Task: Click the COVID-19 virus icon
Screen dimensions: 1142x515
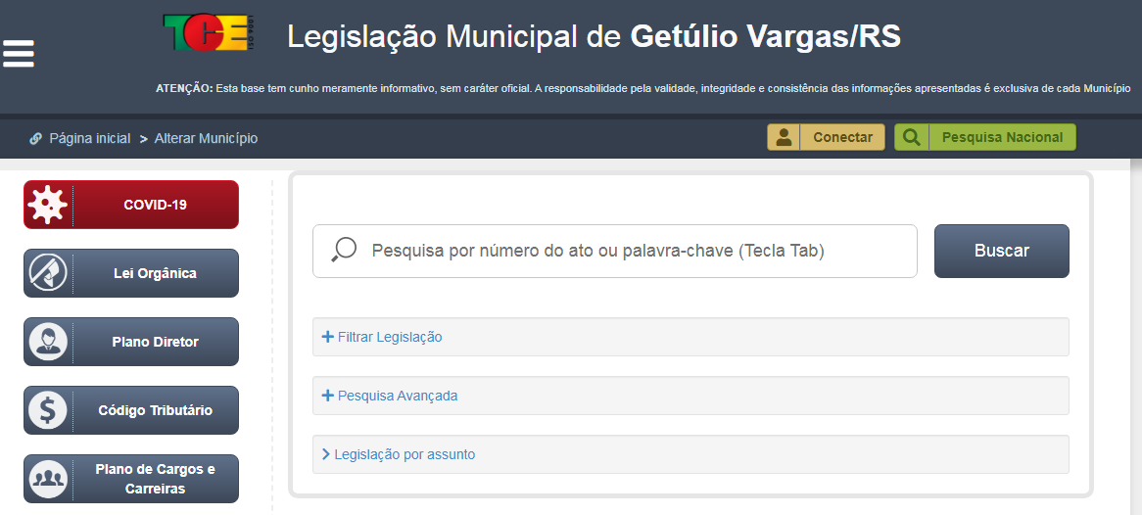Action: (x=47, y=205)
